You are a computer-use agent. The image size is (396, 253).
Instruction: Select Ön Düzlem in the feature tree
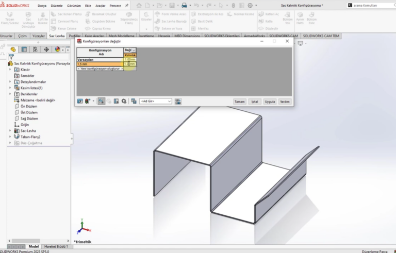coord(29,106)
